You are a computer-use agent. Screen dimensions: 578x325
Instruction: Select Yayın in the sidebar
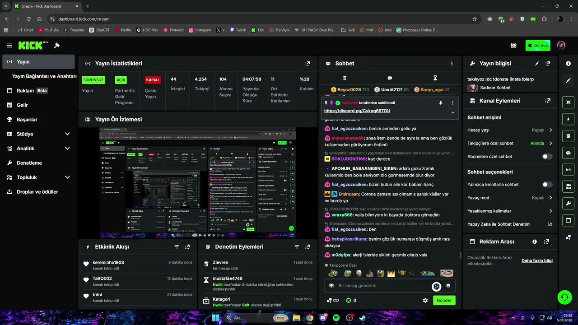tap(38, 62)
